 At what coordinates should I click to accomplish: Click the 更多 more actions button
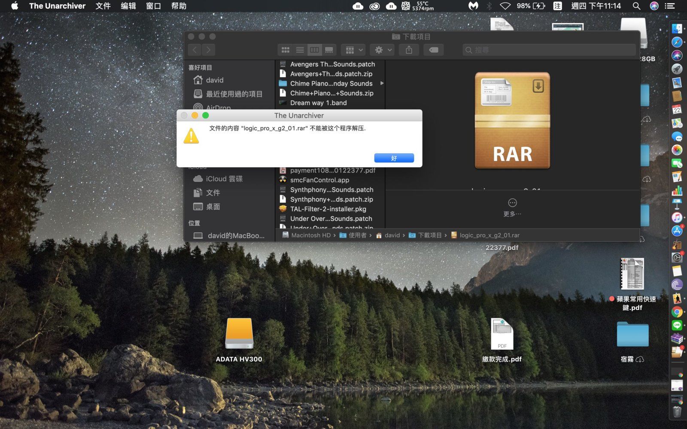pyautogui.click(x=512, y=207)
